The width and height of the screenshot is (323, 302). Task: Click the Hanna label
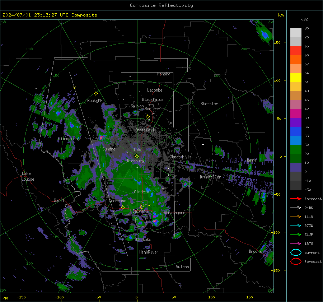click(x=251, y=160)
